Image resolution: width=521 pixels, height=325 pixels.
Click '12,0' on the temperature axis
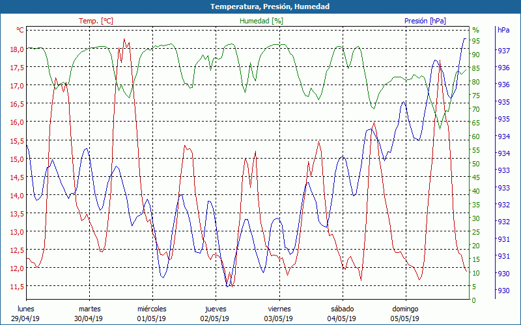[17, 268]
